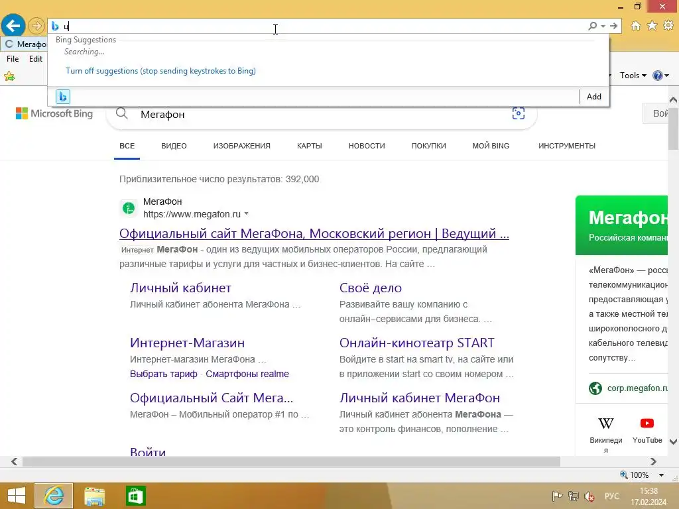Open the YouTube icon in sidebar
679x509 pixels.
click(x=647, y=424)
